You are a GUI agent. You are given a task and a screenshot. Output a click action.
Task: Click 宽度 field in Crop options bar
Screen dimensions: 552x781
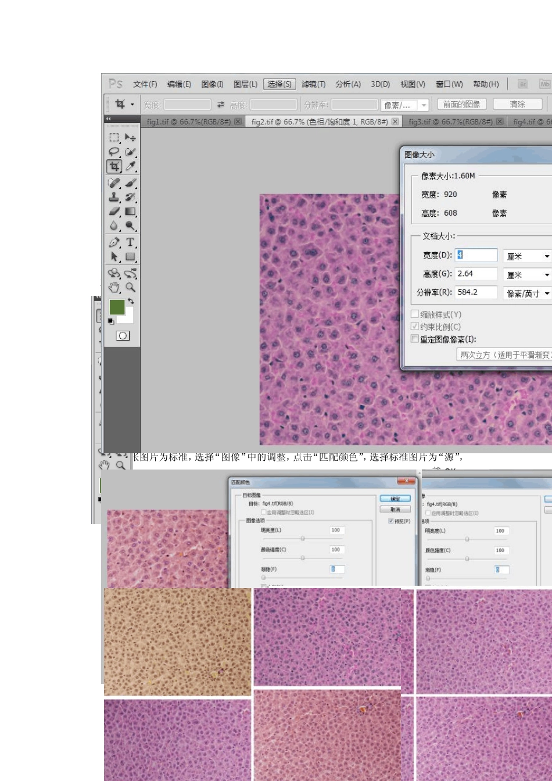tap(187, 105)
